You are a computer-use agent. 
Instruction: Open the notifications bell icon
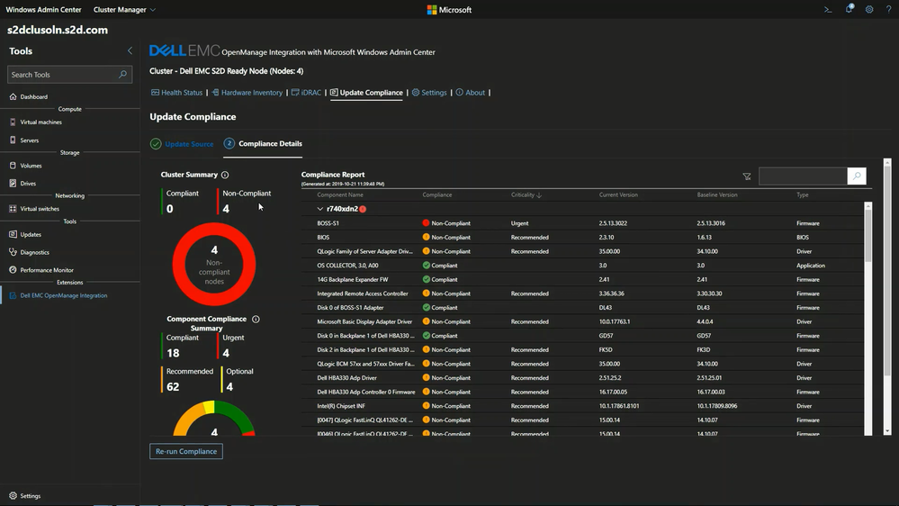pyautogui.click(x=850, y=9)
